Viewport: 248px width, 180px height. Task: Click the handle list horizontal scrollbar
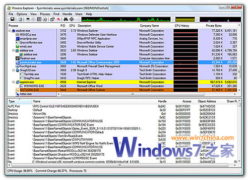[120, 165]
